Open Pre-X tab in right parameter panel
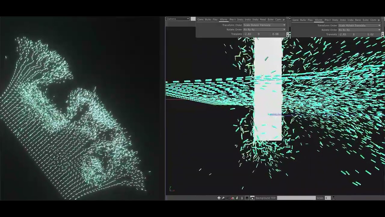Screen dimensions: 385x217 click(327, 20)
